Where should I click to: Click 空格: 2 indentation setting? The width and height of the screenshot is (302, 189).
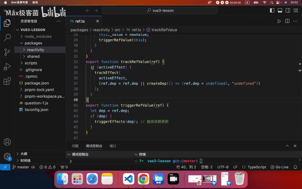207,167
